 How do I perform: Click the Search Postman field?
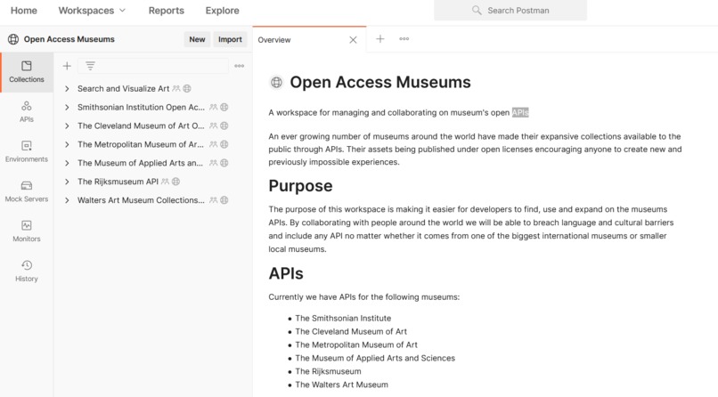(510, 10)
